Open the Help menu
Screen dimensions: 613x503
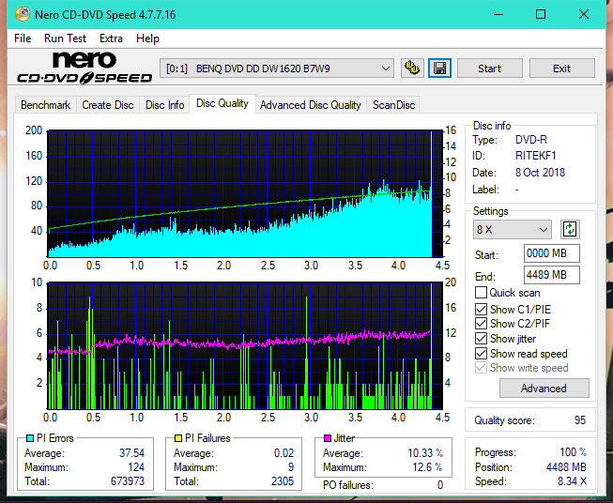(x=147, y=38)
